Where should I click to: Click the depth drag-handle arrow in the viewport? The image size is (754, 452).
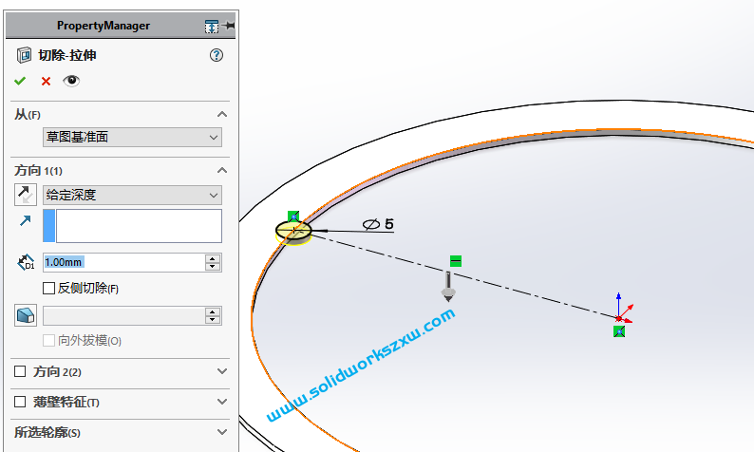(448, 288)
